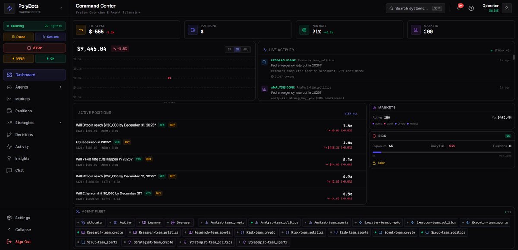This screenshot has width=518, height=250.
Task: Open the Operator user avatar menu
Action: [x=506, y=8]
